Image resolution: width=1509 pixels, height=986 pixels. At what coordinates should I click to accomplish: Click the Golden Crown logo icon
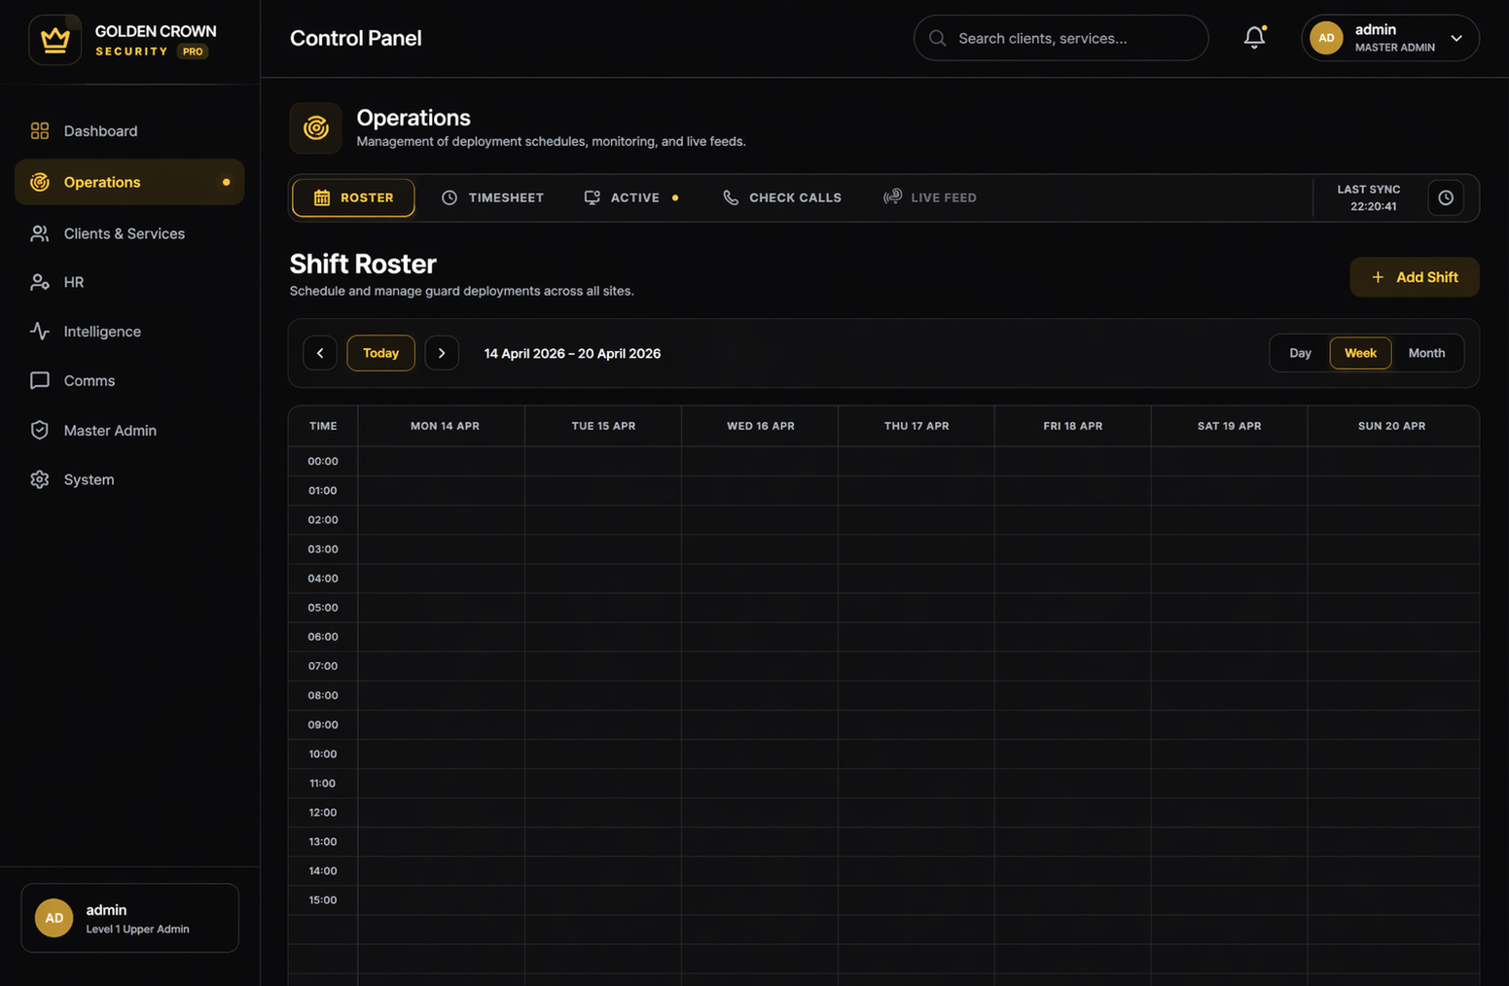pos(54,39)
